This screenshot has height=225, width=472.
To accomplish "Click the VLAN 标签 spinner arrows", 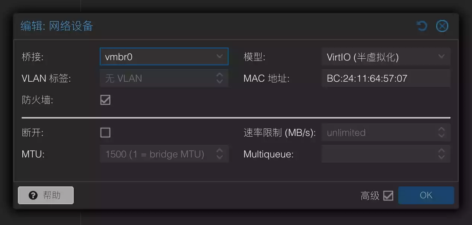I will click(x=220, y=78).
